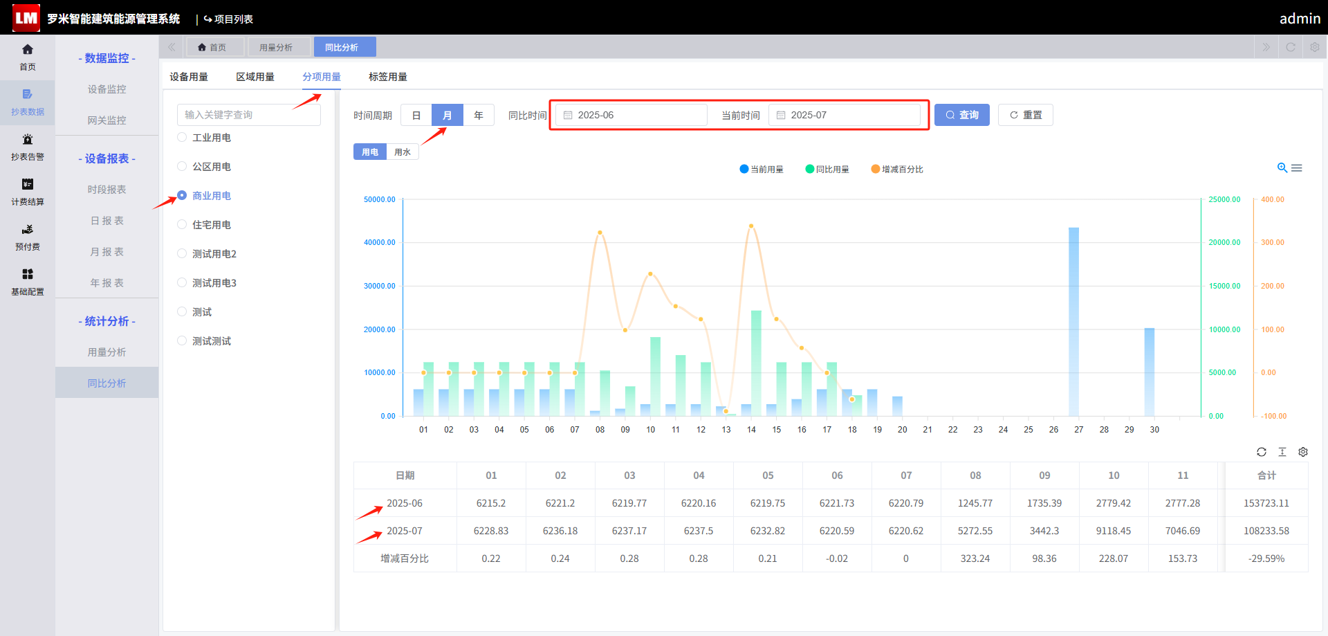
Task: Collapse tabs with left double-chevron
Action: click(x=172, y=47)
